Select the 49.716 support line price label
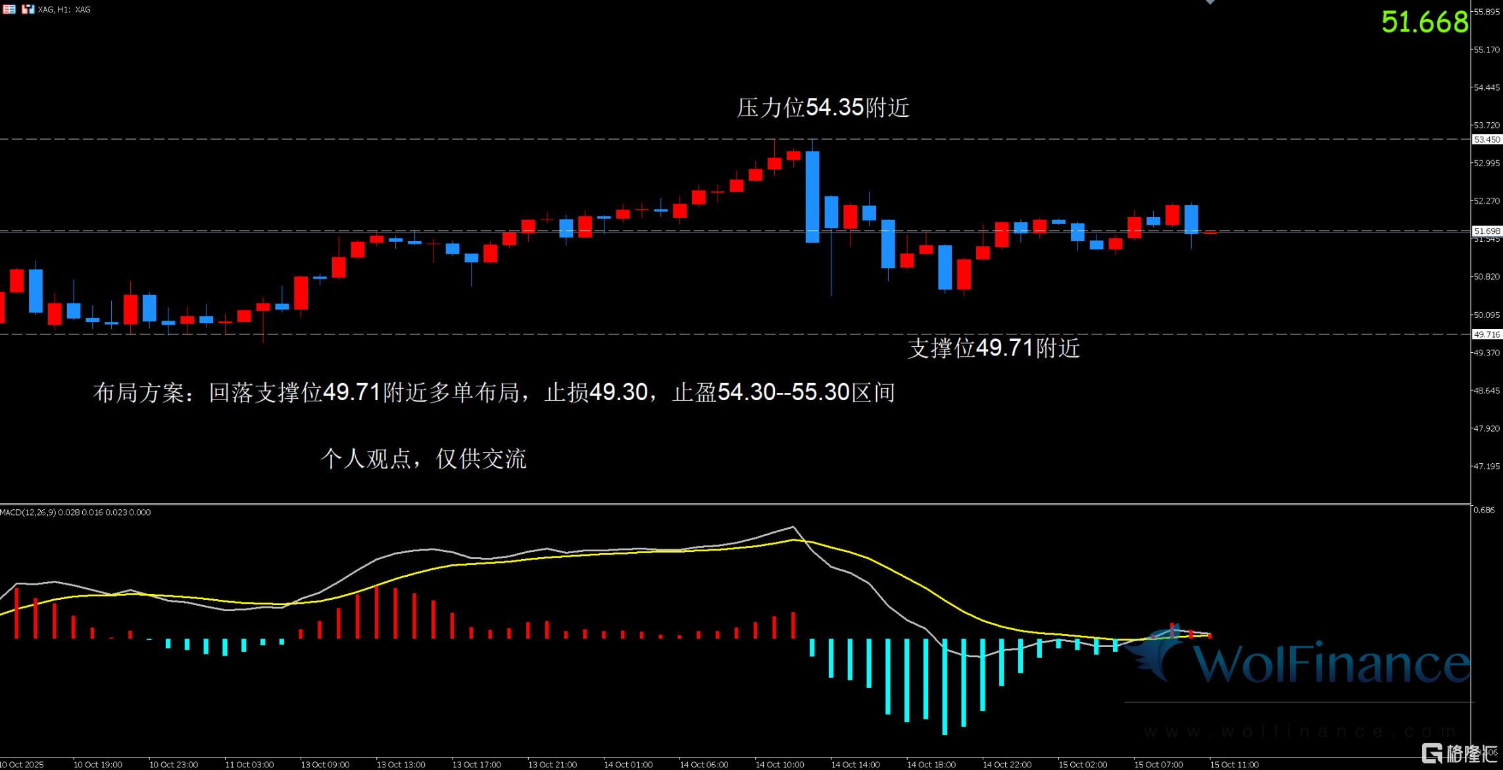 (x=1486, y=334)
